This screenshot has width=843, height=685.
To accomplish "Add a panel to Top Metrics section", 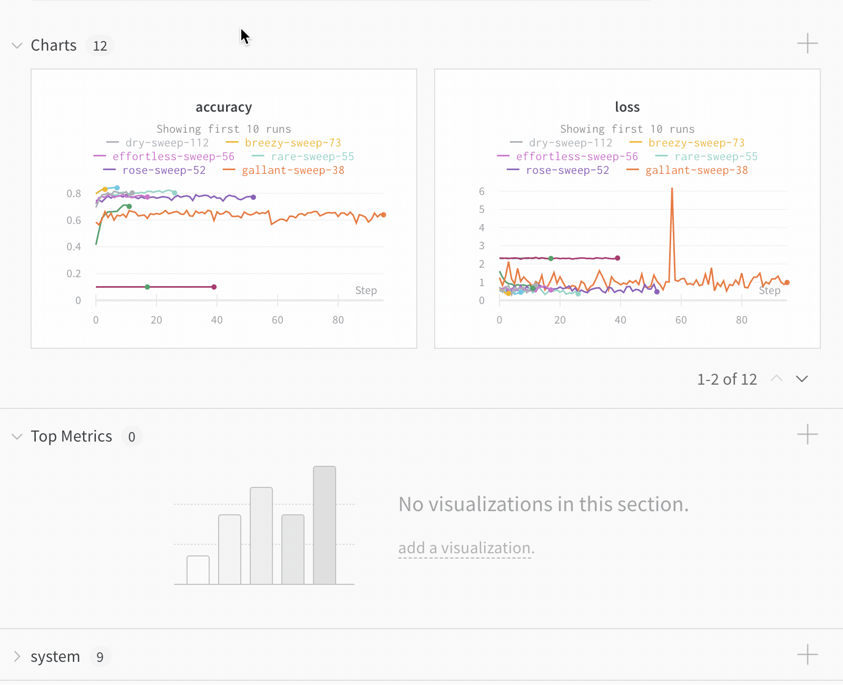I will [807, 435].
